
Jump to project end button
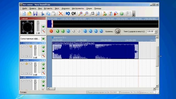tap(101, 31)
